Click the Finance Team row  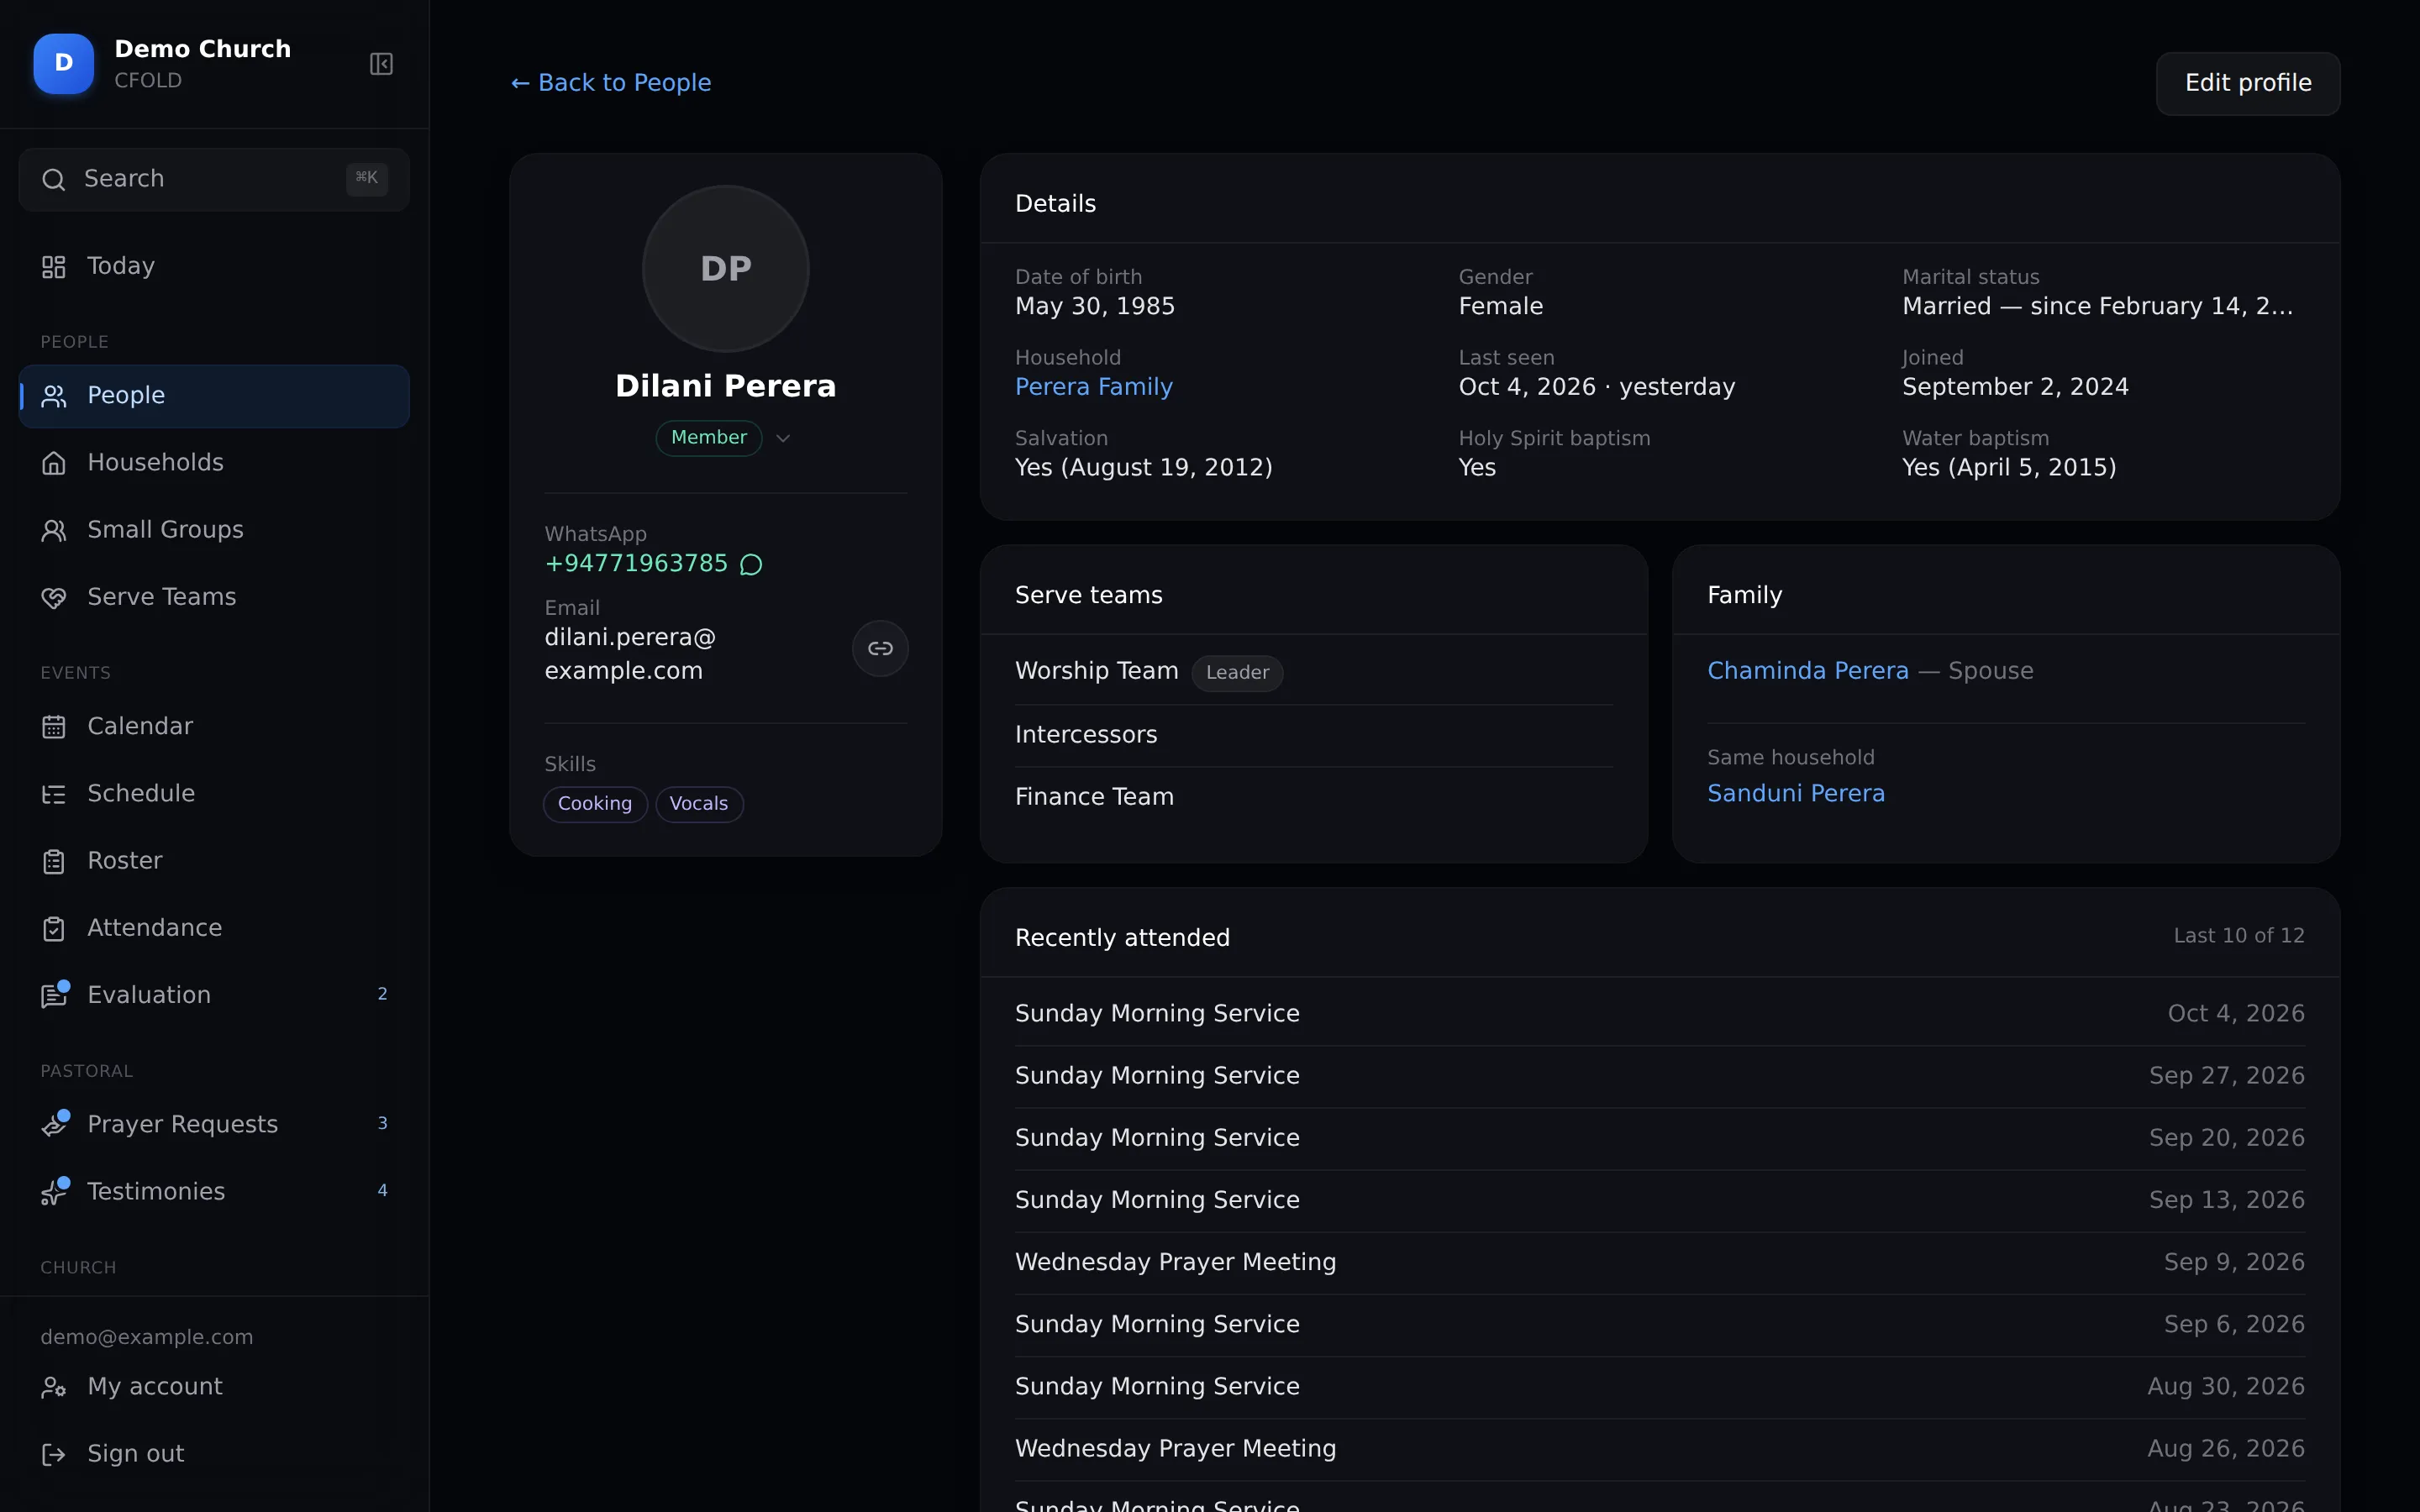(x=1313, y=797)
